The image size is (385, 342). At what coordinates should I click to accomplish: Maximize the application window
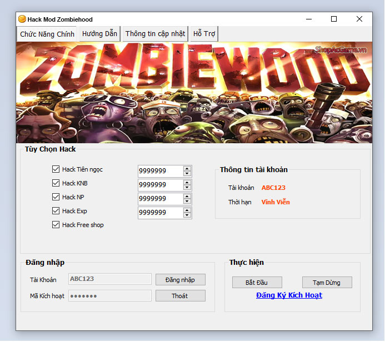tap(334, 19)
